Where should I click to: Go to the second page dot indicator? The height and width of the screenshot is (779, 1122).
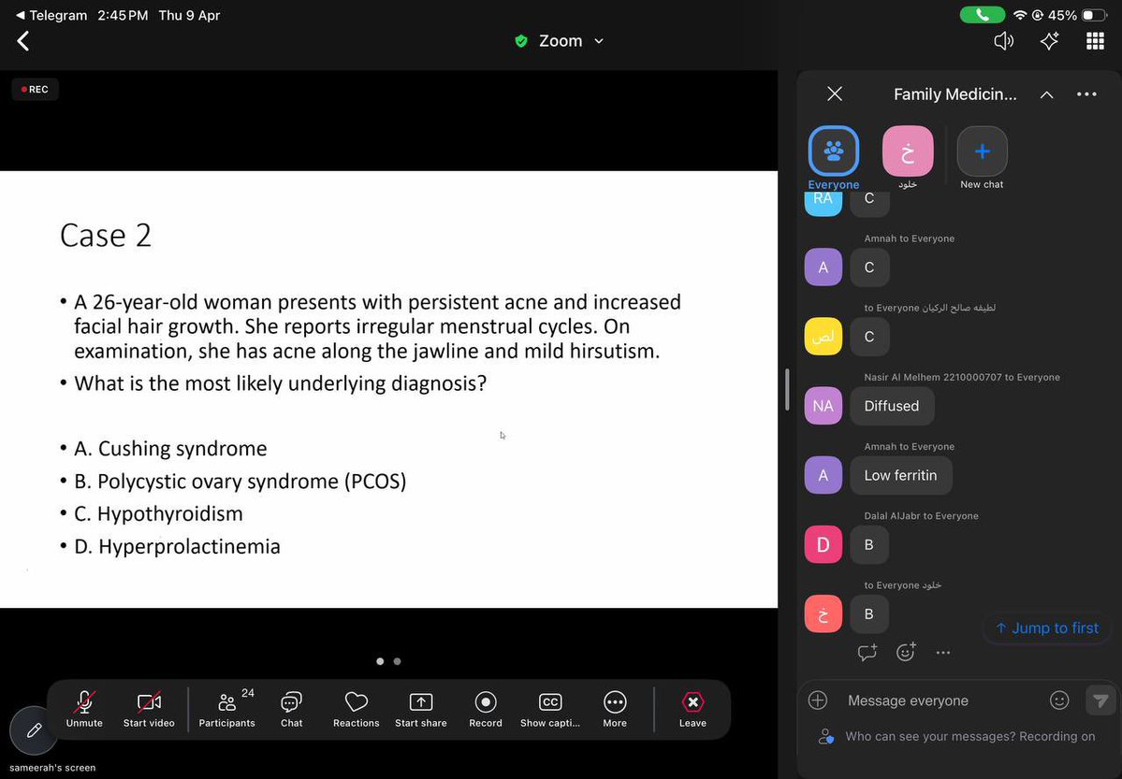point(397,662)
